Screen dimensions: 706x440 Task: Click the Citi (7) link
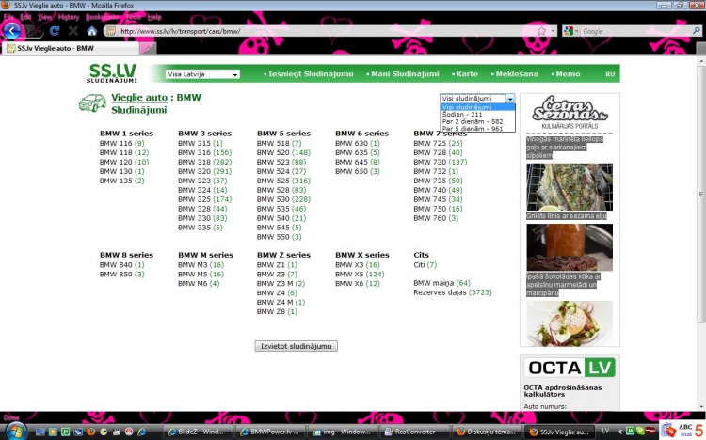[x=425, y=264]
